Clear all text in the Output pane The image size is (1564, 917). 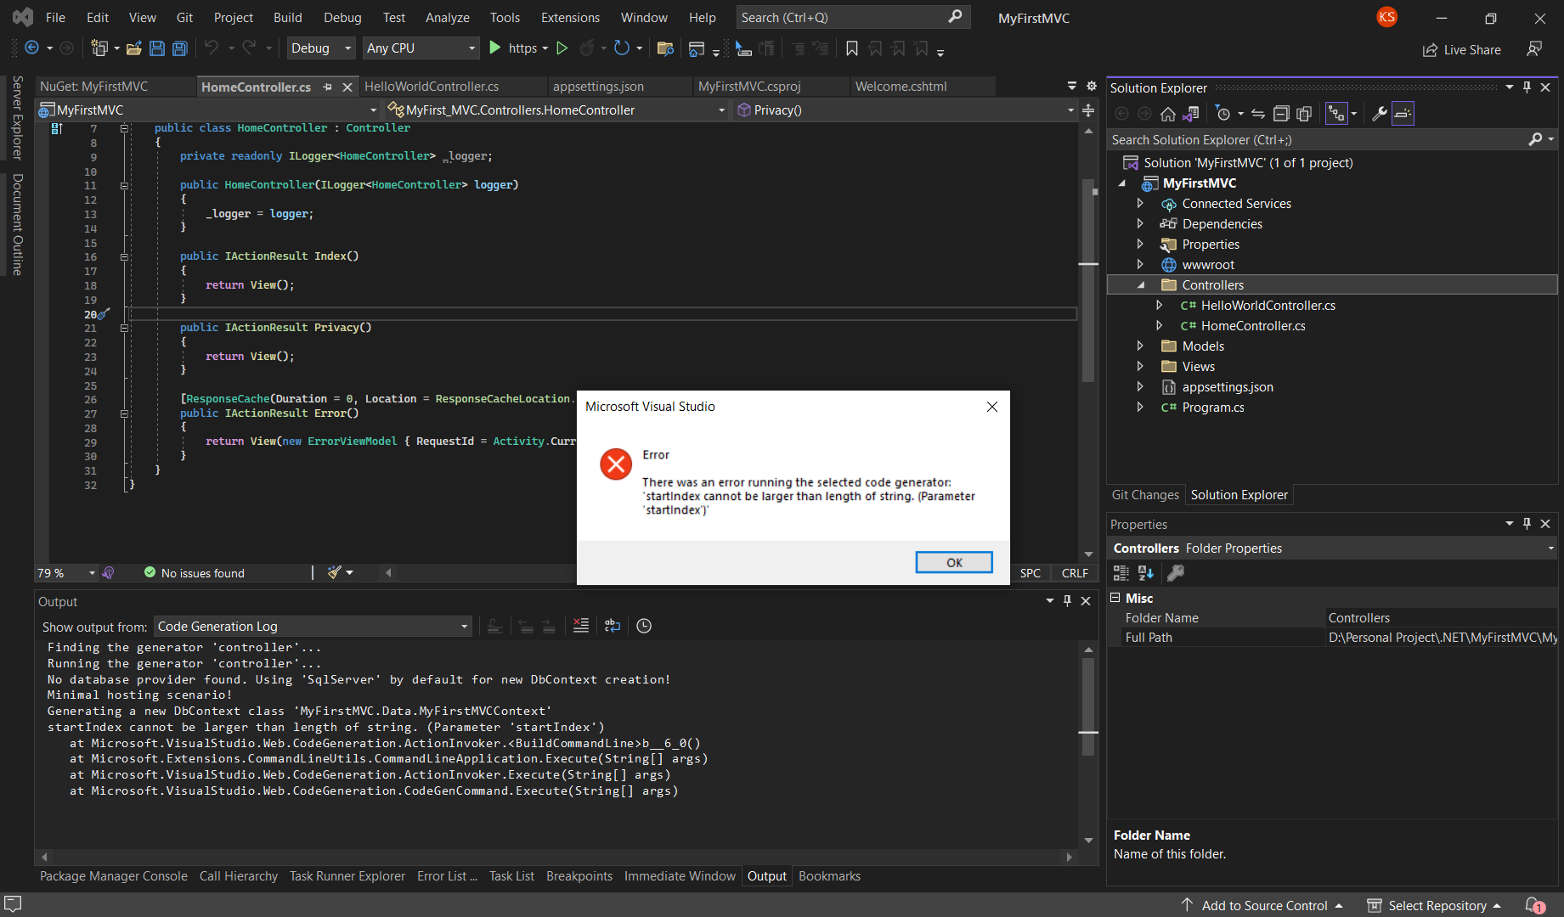(581, 626)
